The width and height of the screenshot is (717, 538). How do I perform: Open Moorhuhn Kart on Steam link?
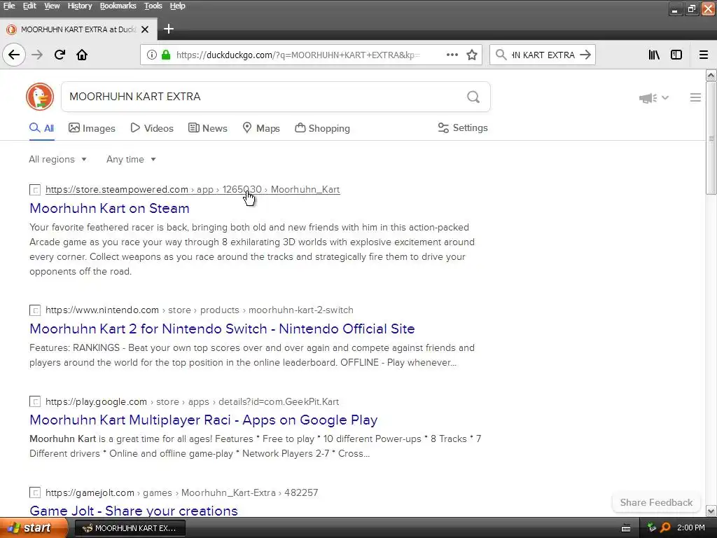tap(109, 208)
